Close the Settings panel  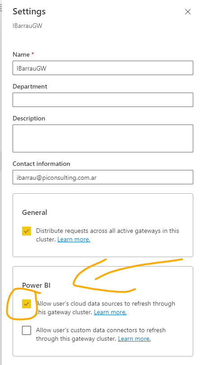tap(188, 12)
